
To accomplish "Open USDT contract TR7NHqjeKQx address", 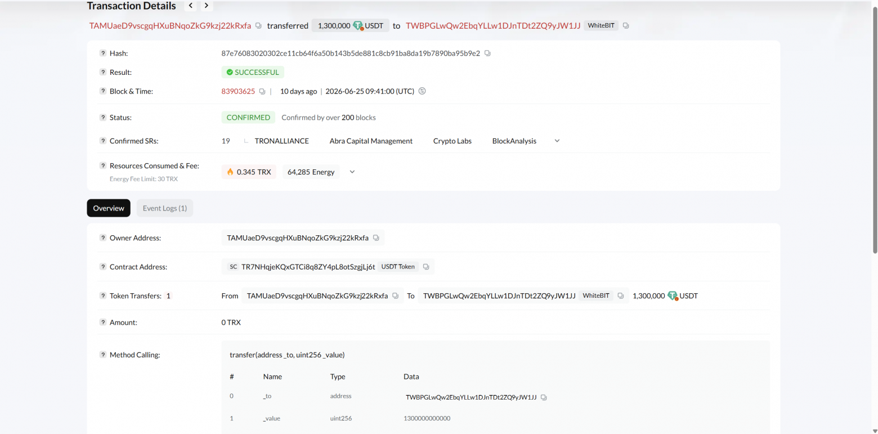I will tap(308, 267).
